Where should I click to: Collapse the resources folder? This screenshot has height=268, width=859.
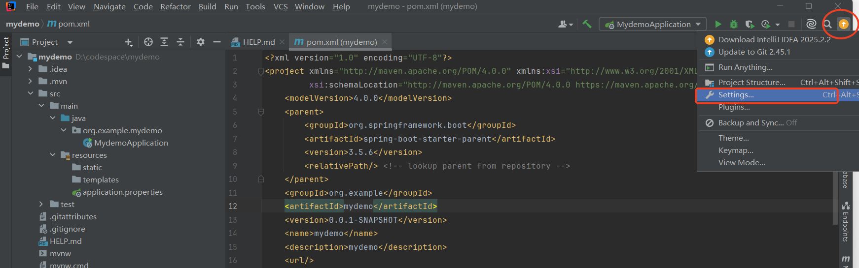53,155
